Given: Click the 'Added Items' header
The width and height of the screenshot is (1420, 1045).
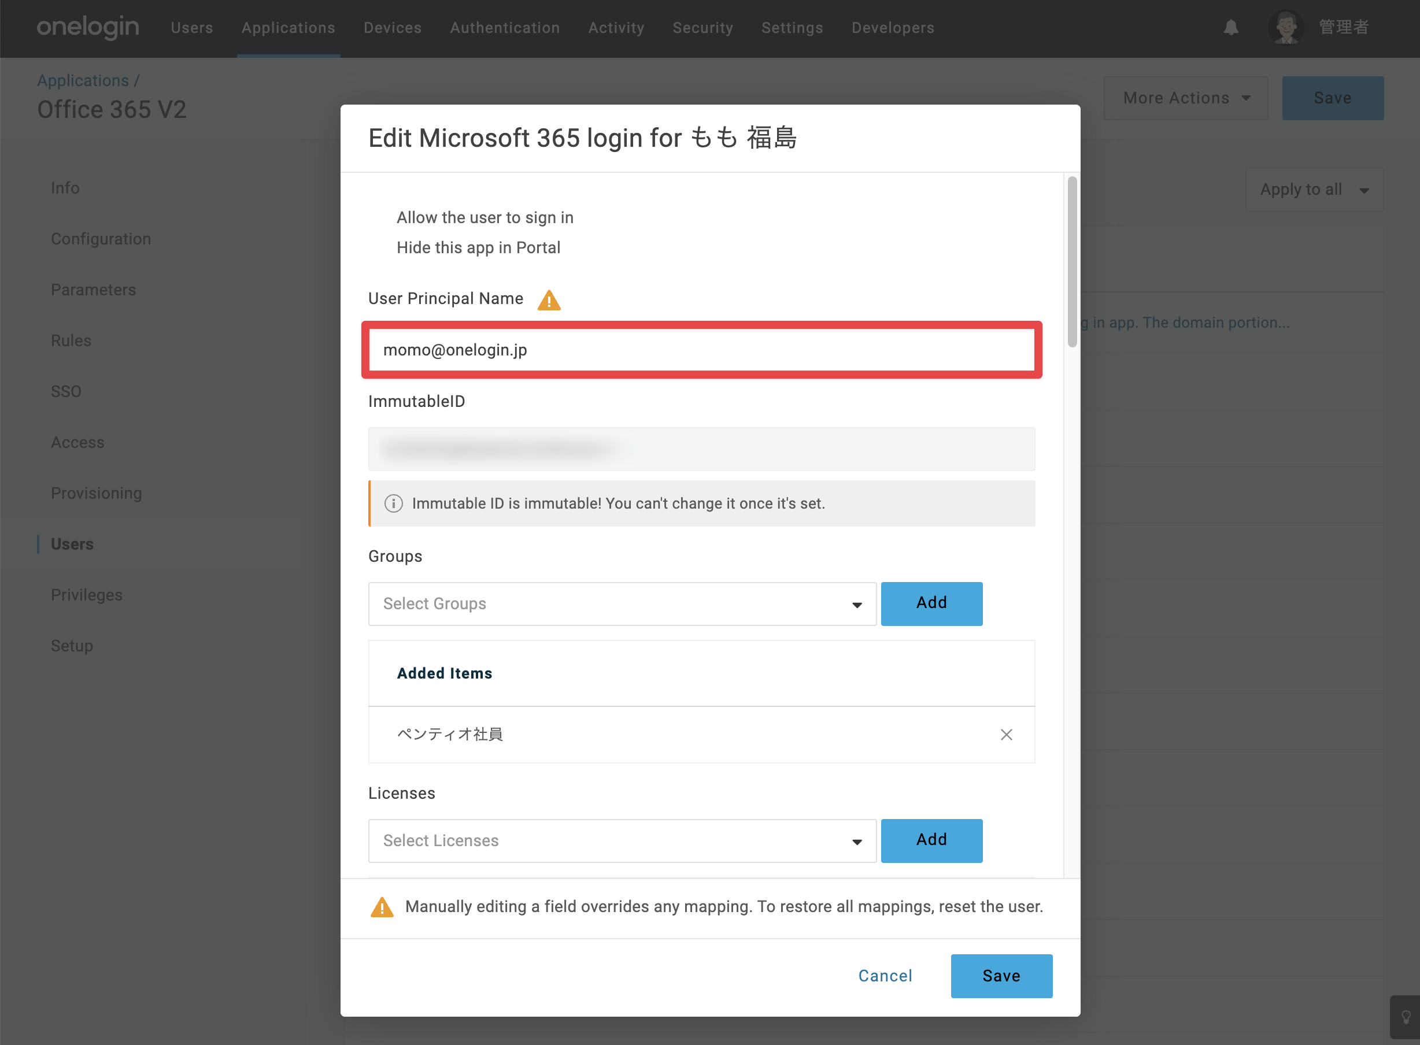Looking at the screenshot, I should tap(444, 674).
